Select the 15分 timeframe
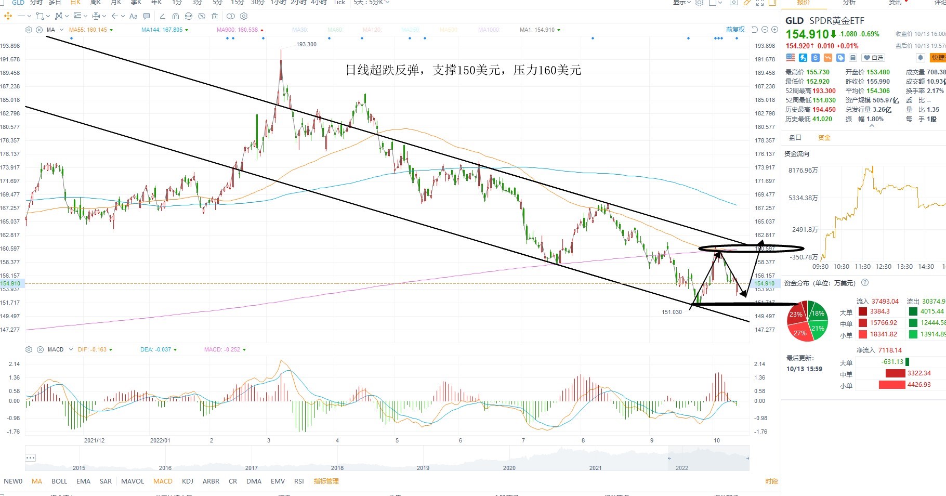The height and width of the screenshot is (496, 946). [x=237, y=2]
